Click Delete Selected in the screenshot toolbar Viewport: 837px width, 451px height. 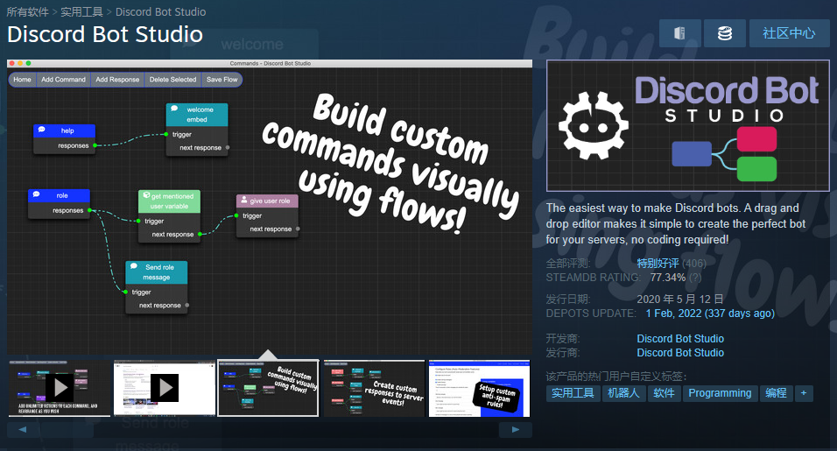pos(172,80)
